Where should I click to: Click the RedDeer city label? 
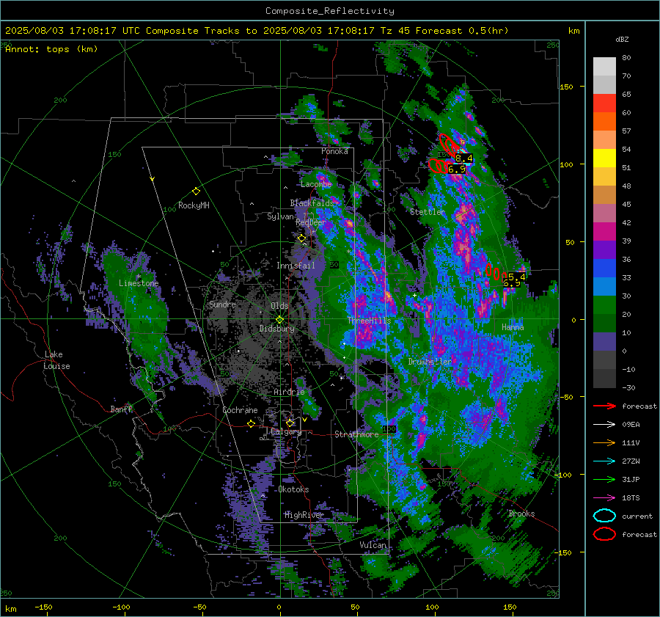point(311,222)
